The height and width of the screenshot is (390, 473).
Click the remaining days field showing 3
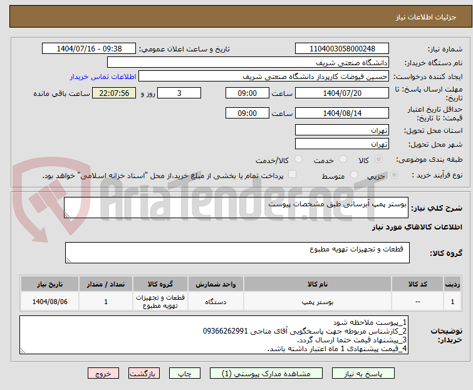point(179,93)
